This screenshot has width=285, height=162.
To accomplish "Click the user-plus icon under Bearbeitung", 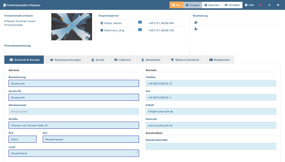I will 196,22.
